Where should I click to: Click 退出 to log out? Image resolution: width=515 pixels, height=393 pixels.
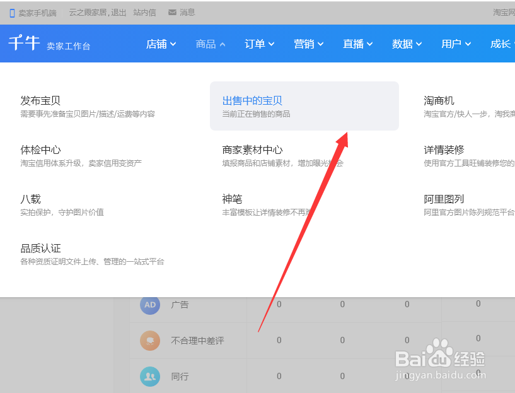tap(118, 11)
